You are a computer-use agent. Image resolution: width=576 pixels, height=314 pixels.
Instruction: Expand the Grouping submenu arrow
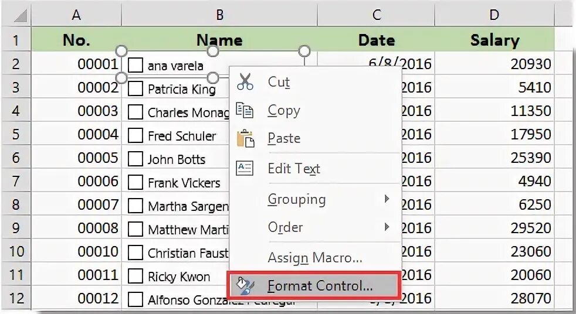pyautogui.click(x=387, y=199)
